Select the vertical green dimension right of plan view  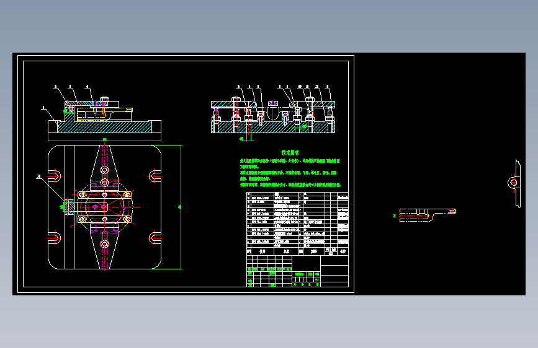point(180,207)
